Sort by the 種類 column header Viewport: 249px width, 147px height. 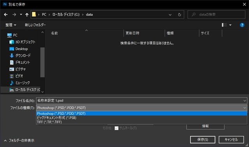[170, 33]
